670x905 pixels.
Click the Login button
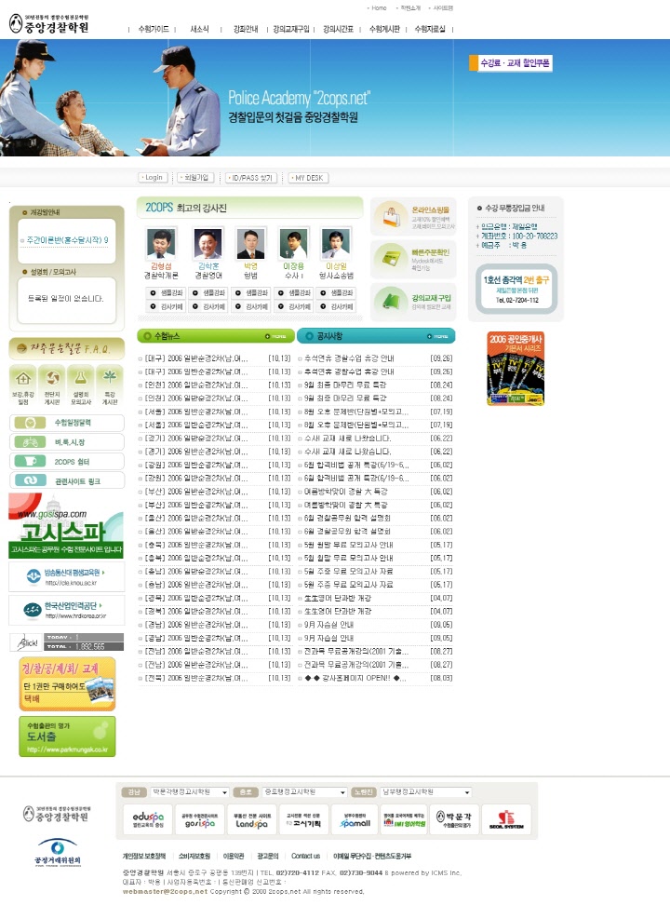(153, 177)
